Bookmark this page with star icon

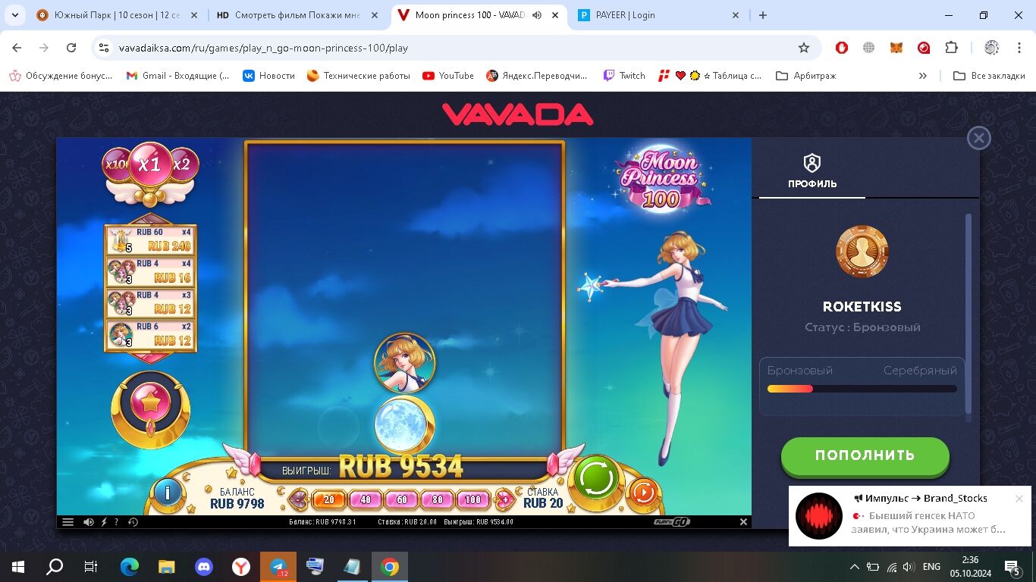pyautogui.click(x=804, y=48)
